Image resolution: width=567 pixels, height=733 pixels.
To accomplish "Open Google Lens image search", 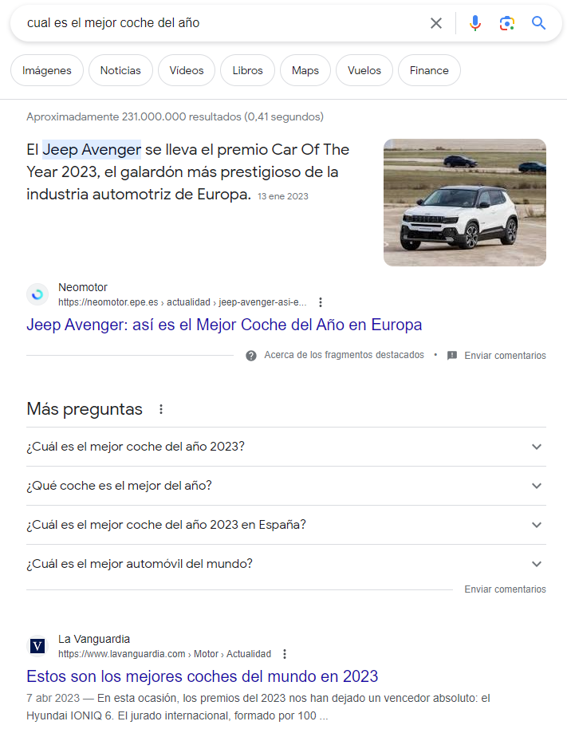I will pyautogui.click(x=506, y=23).
